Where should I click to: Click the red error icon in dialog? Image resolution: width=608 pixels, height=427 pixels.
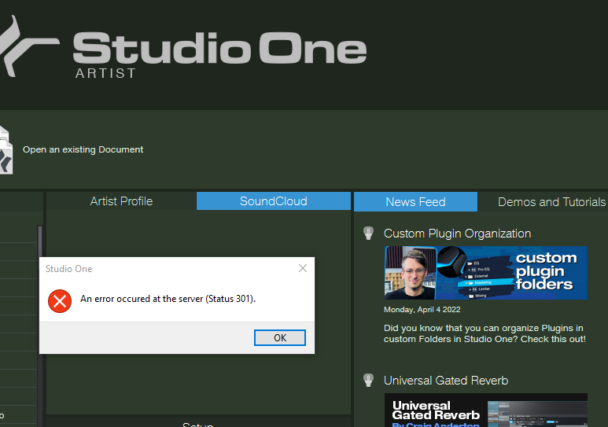pos(60,301)
